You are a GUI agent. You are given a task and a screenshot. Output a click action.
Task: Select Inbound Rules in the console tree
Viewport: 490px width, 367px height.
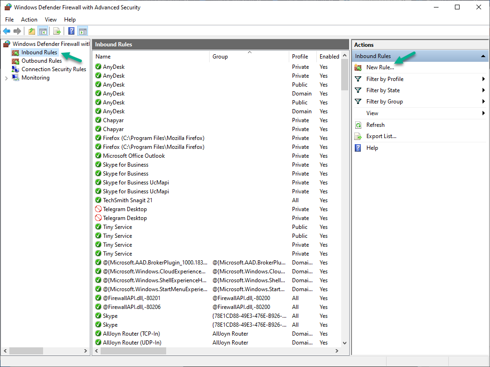tap(39, 52)
